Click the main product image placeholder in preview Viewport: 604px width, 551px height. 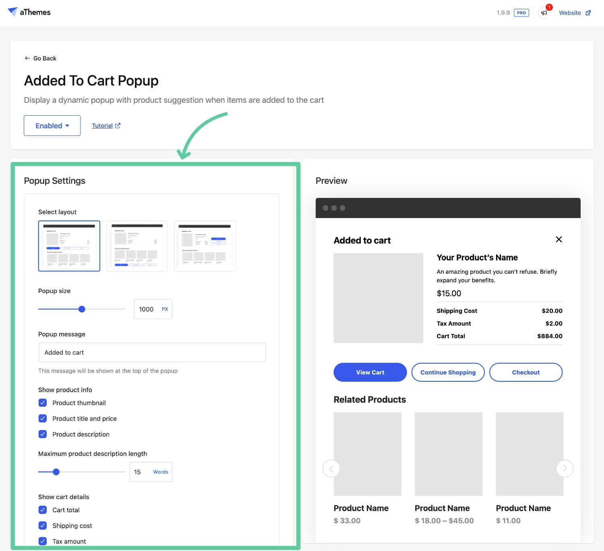tap(379, 298)
